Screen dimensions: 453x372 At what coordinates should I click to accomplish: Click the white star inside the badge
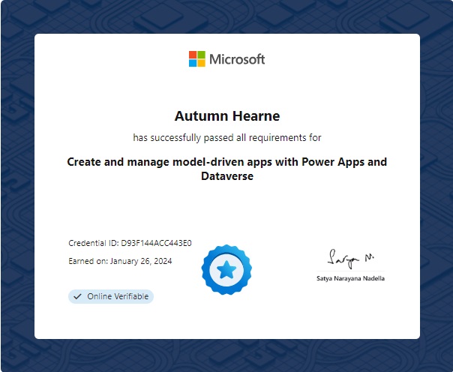(226, 269)
